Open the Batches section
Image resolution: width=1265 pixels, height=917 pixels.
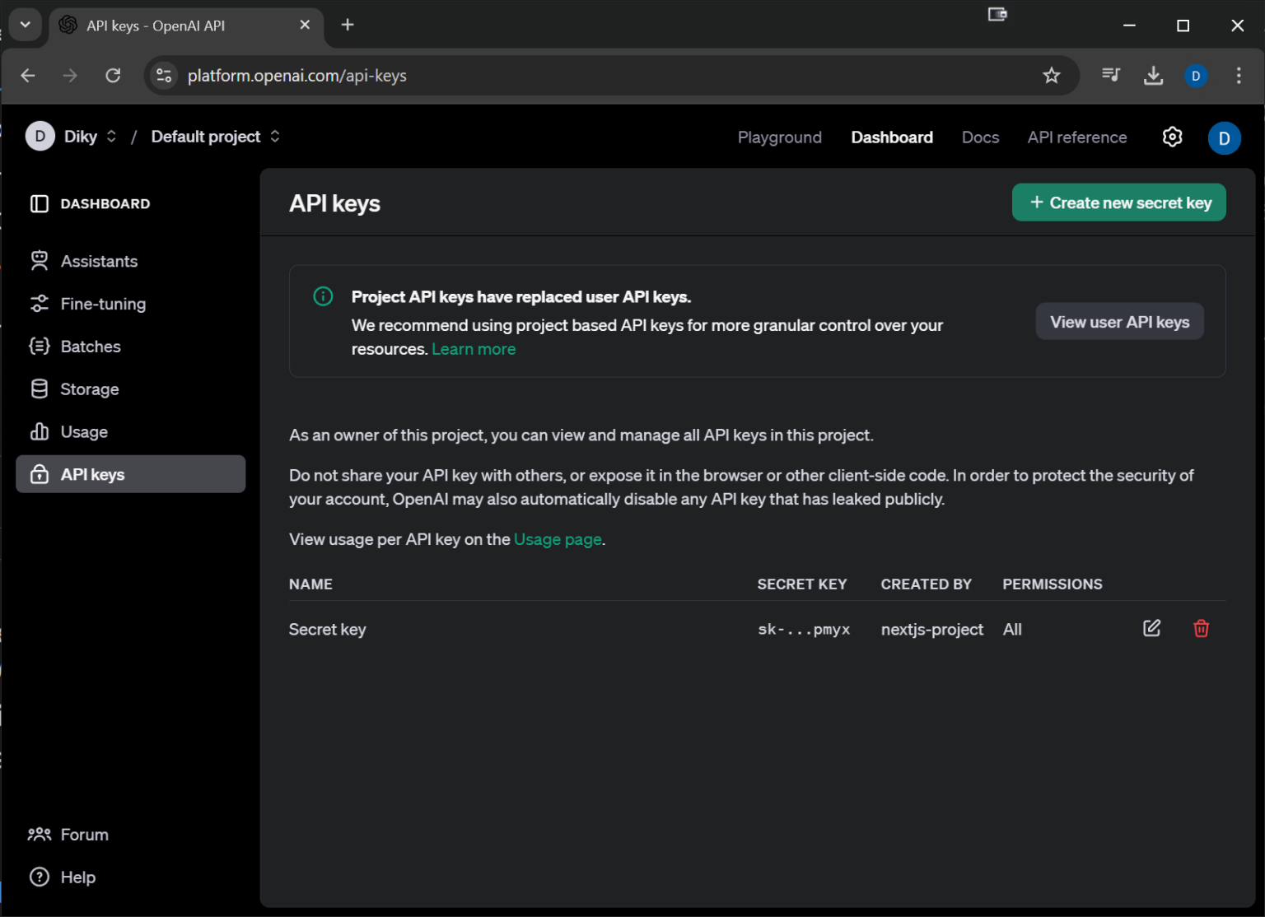coord(90,346)
